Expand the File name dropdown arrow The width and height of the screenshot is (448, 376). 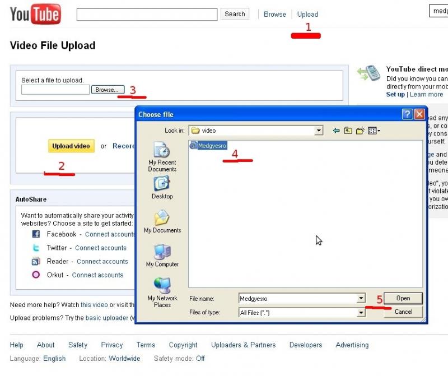361,299
